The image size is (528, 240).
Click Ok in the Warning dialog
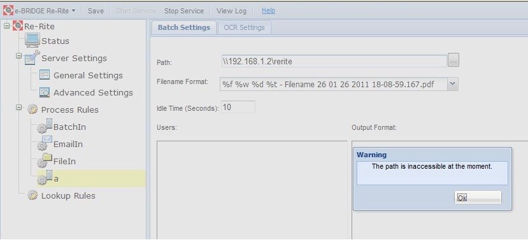(478, 197)
